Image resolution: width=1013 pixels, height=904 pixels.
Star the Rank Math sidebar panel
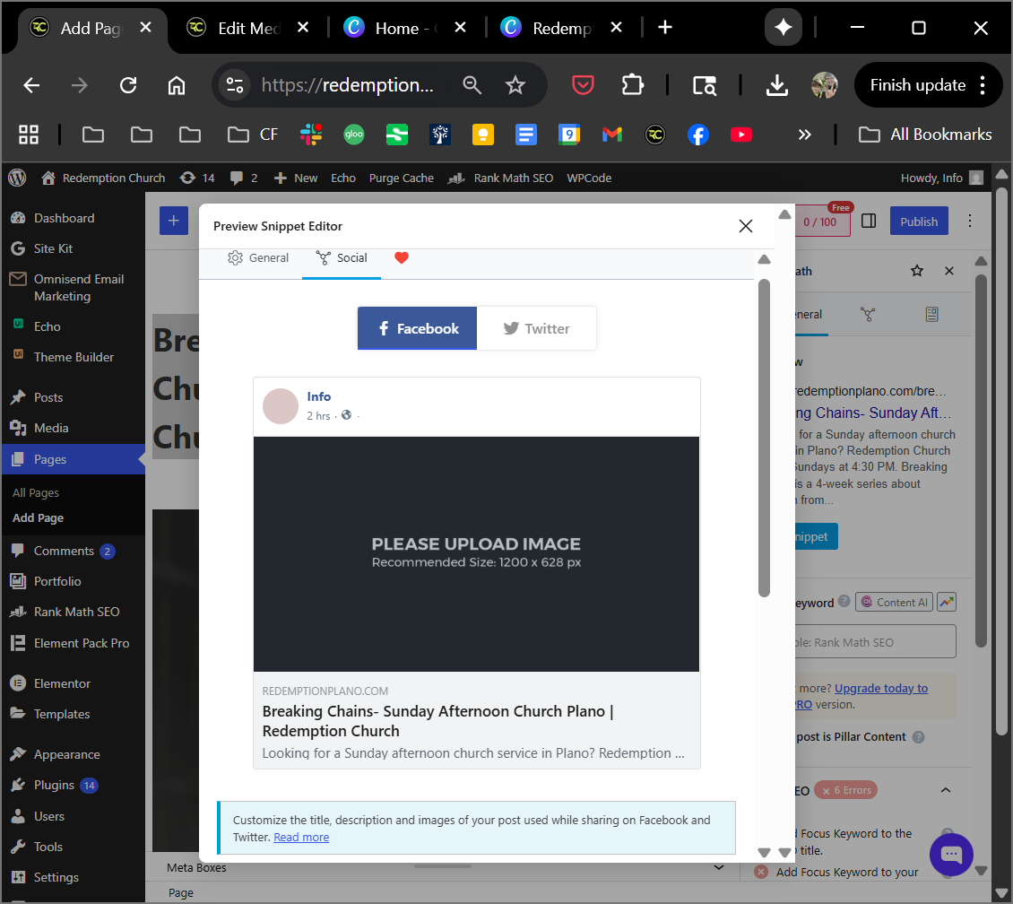click(x=916, y=271)
